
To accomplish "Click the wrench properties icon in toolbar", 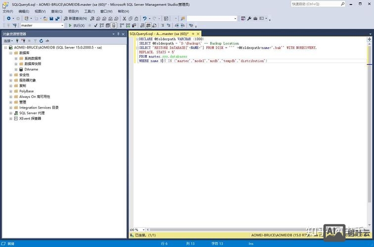I will pyautogui.click(x=249, y=18).
